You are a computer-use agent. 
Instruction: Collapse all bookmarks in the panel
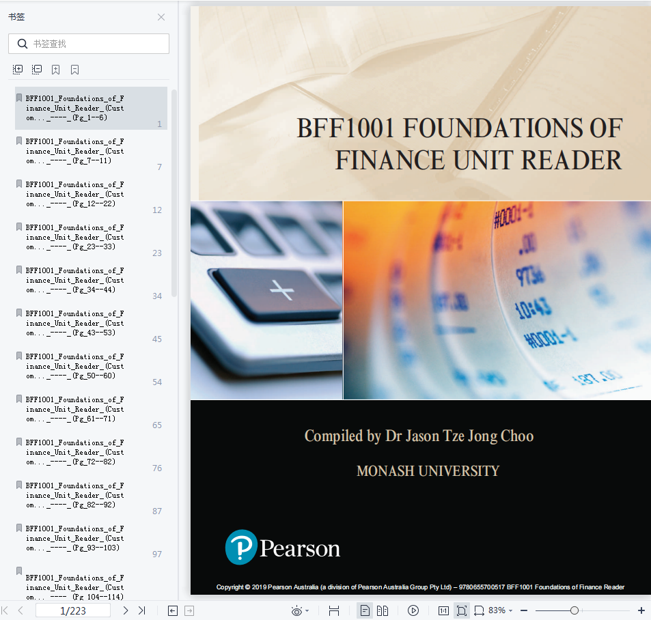pyautogui.click(x=37, y=69)
